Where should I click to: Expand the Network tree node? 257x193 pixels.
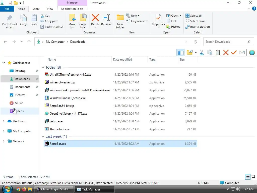(x=4, y=141)
